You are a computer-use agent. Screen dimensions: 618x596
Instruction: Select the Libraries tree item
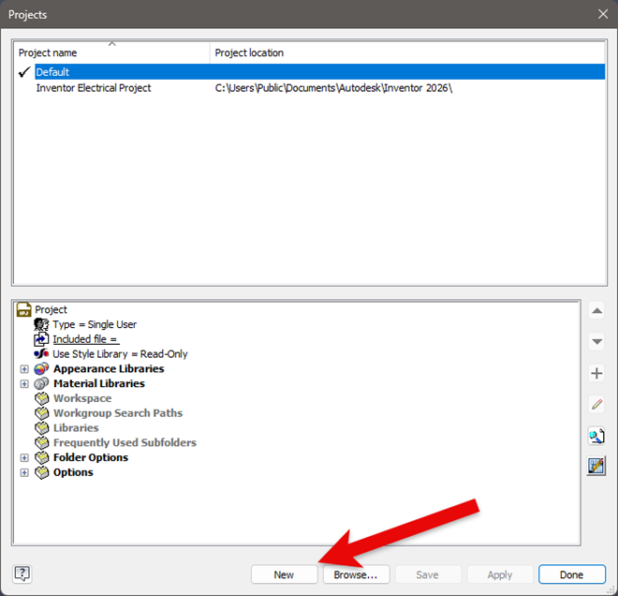coord(76,428)
